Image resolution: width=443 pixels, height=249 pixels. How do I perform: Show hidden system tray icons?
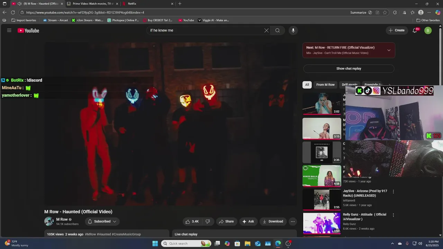point(392,243)
